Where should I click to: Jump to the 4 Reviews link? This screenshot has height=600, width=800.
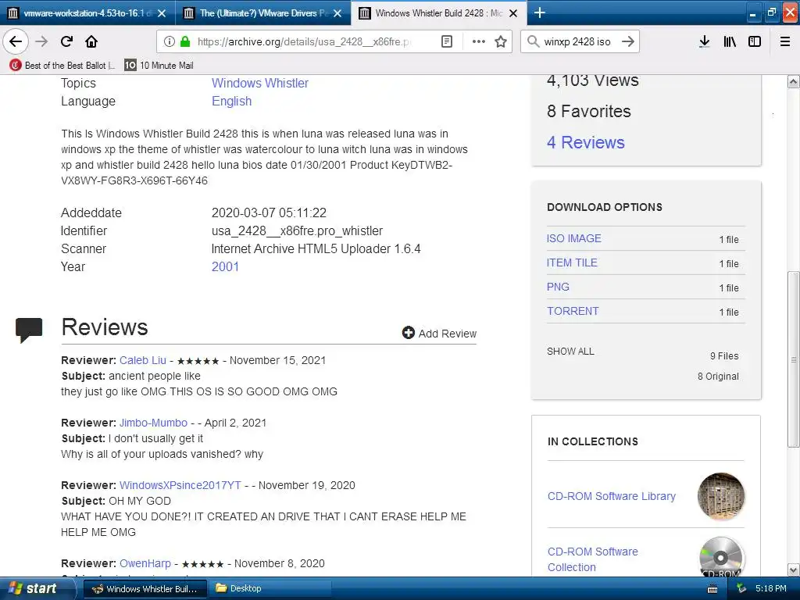(585, 142)
